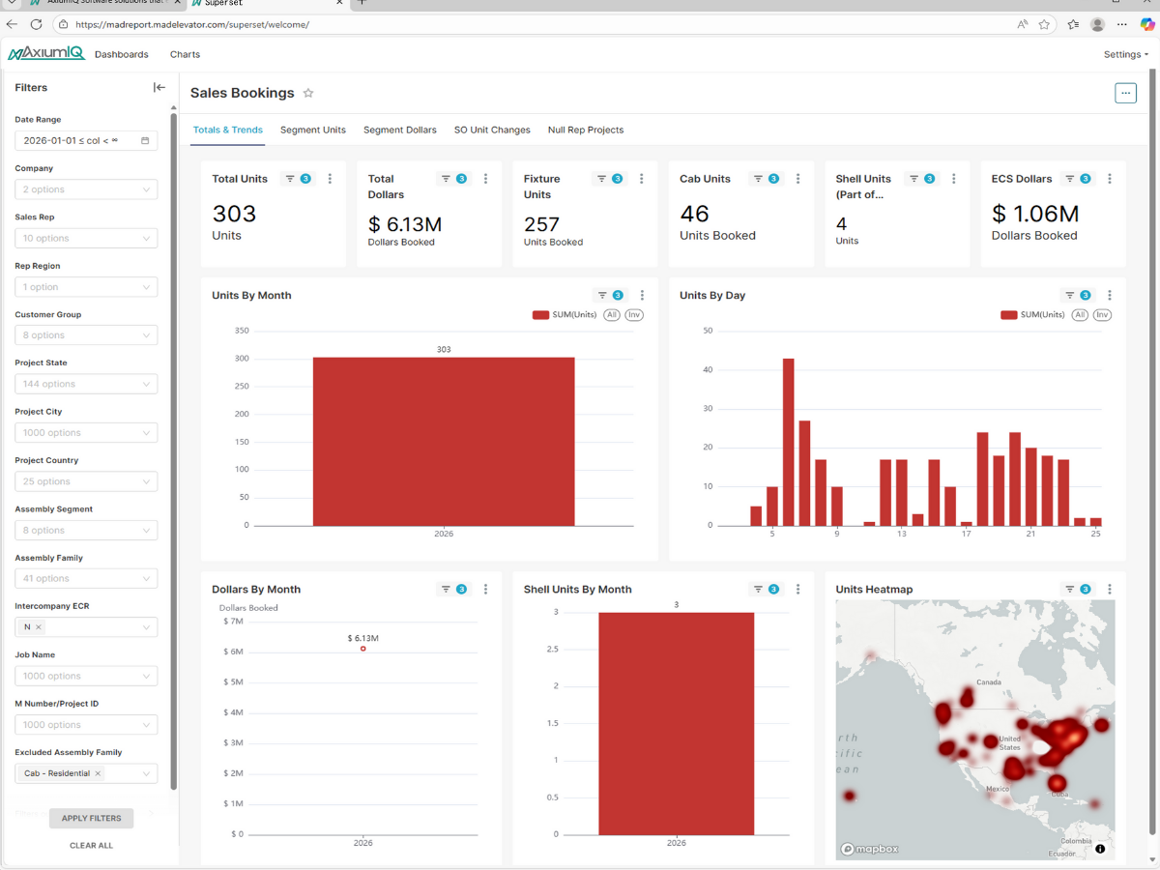This screenshot has height=870, width=1160.
Task: Click the Units Heatmap map info icon
Action: 1100,849
